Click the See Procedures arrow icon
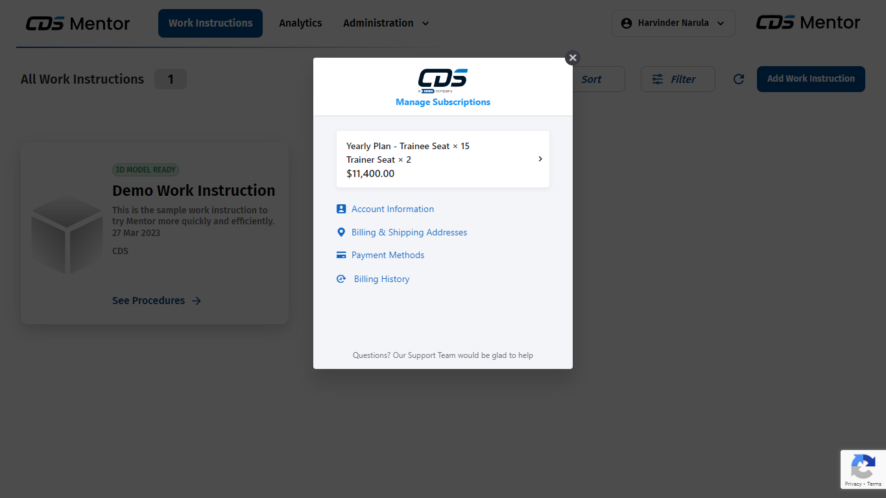Screen dimensions: 886x498 [197, 301]
